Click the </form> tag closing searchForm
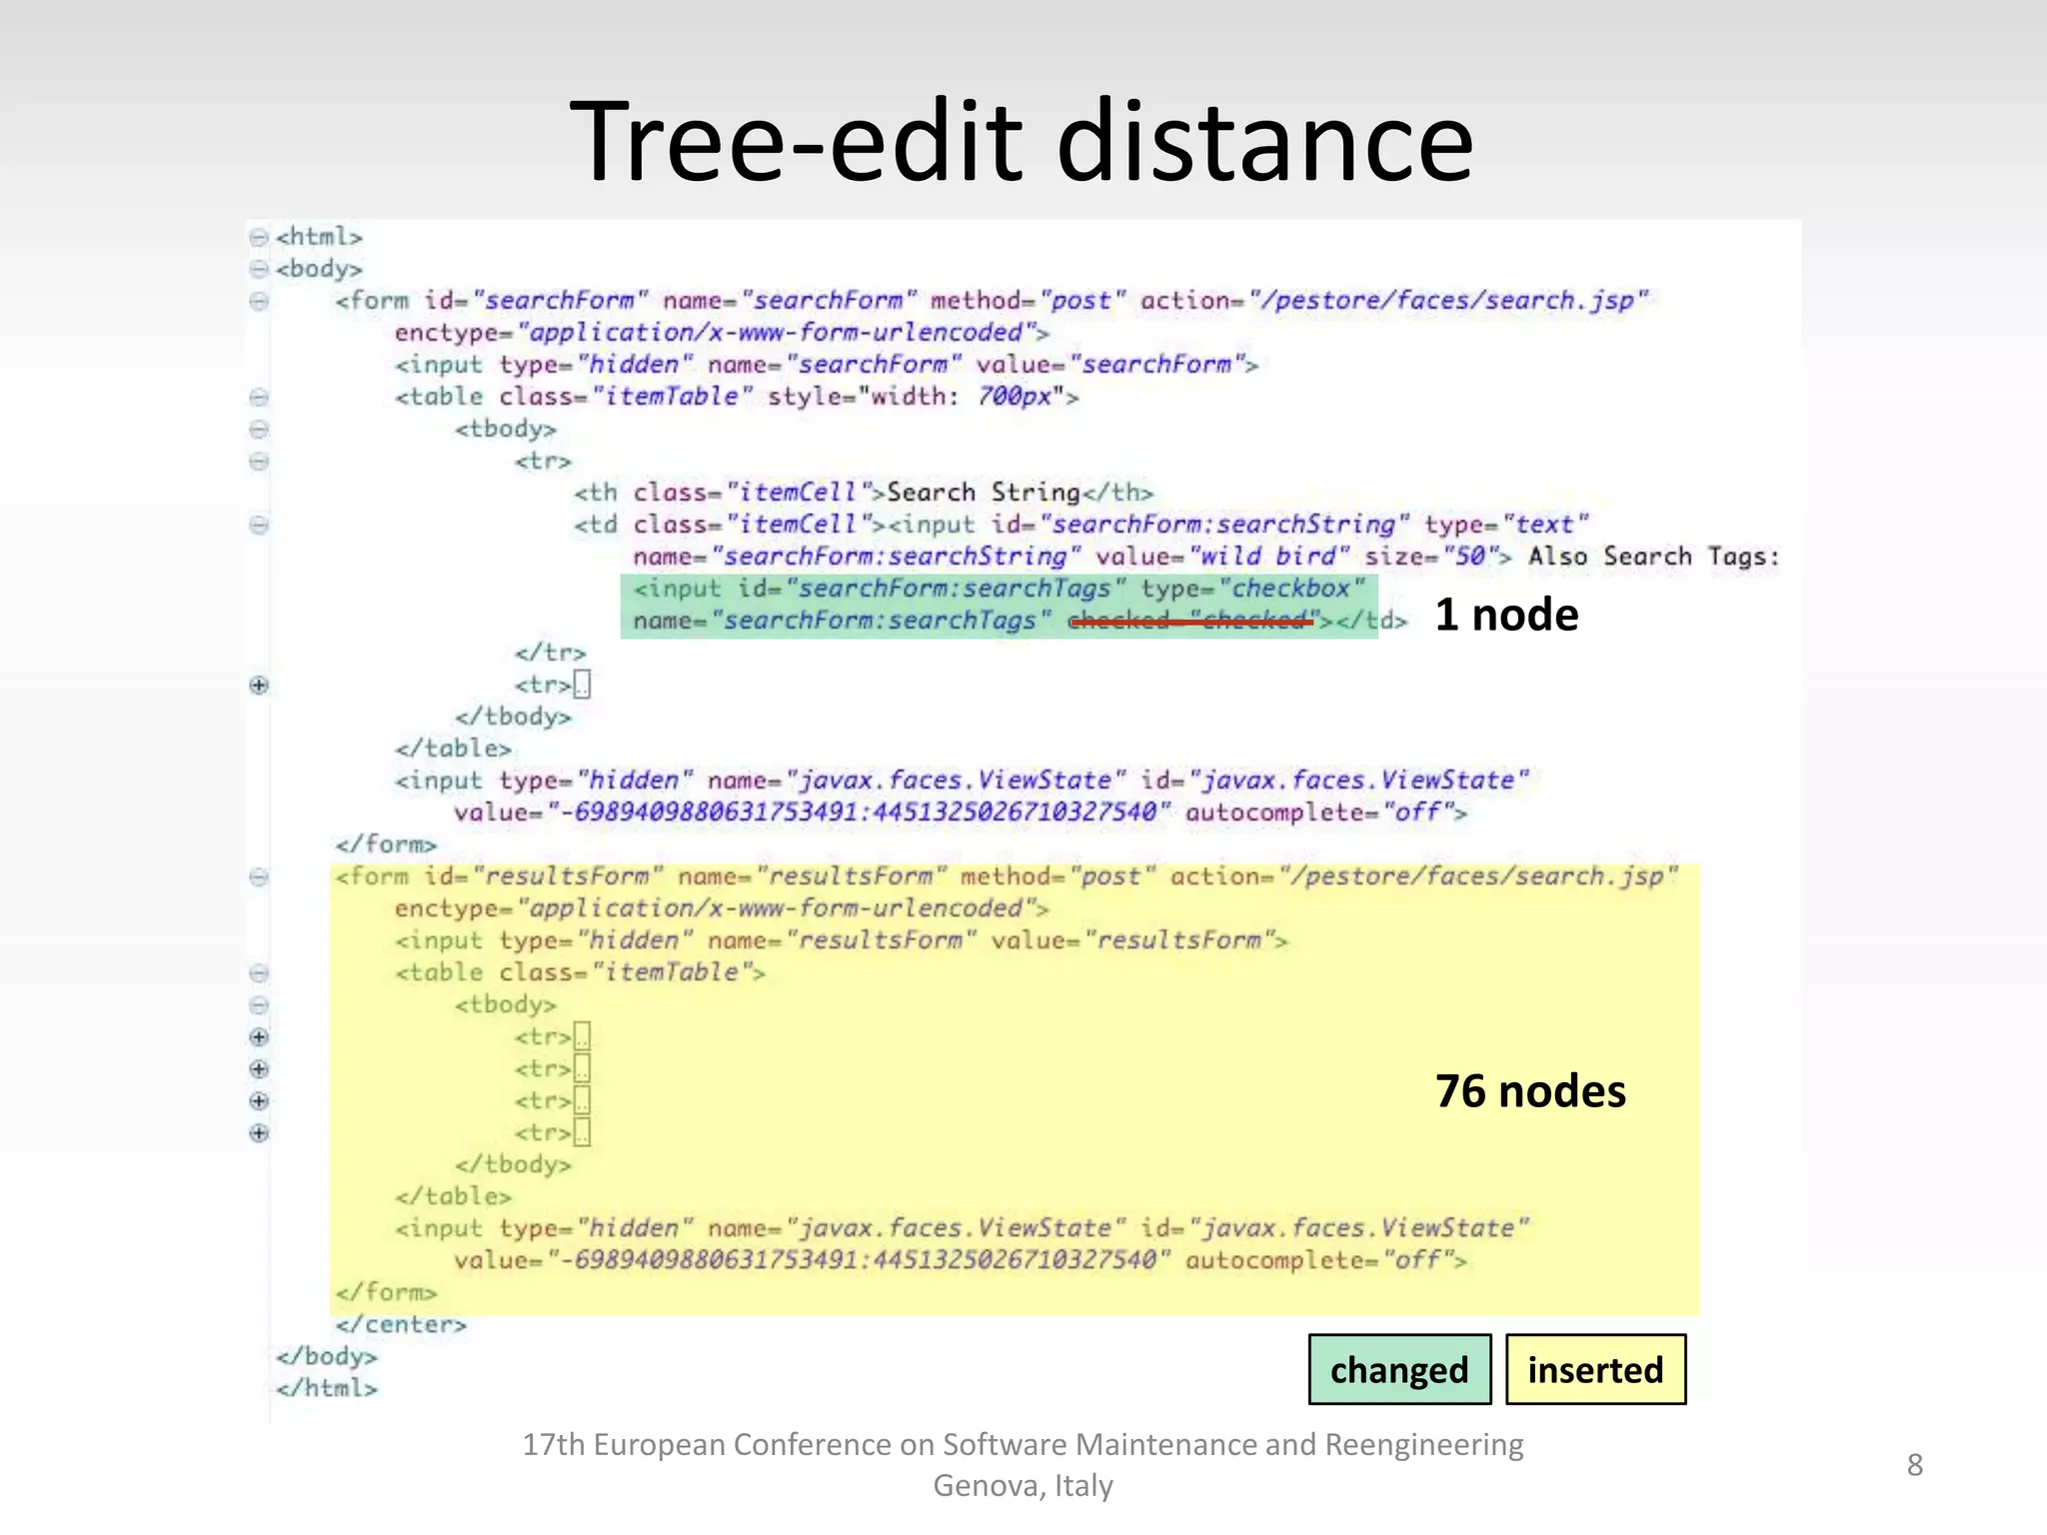This screenshot has width=2047, height=1535. tap(386, 844)
